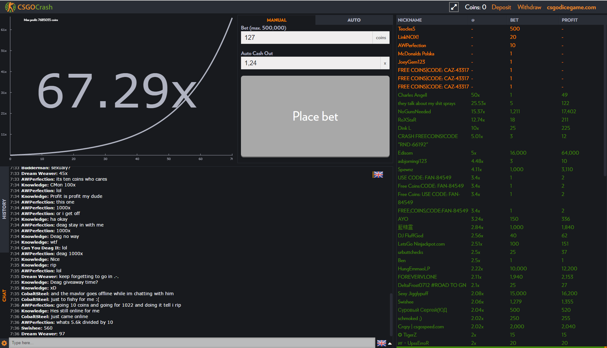Sort by the PROFIT column header
The image size is (607, 348).
click(569, 20)
